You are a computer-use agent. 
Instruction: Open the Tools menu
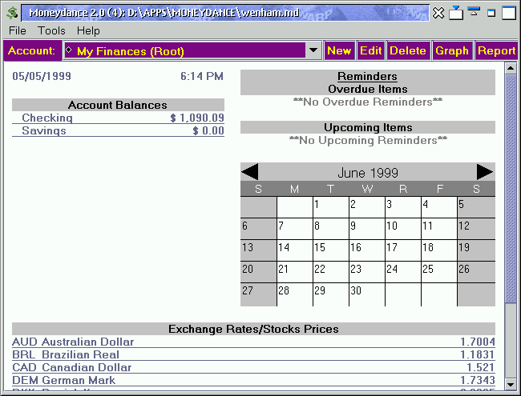click(51, 30)
